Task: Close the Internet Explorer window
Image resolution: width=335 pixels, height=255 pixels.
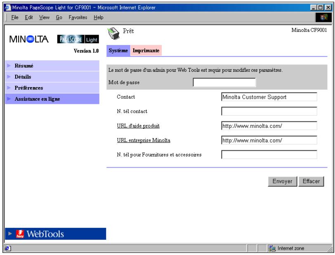Action: 328,8
